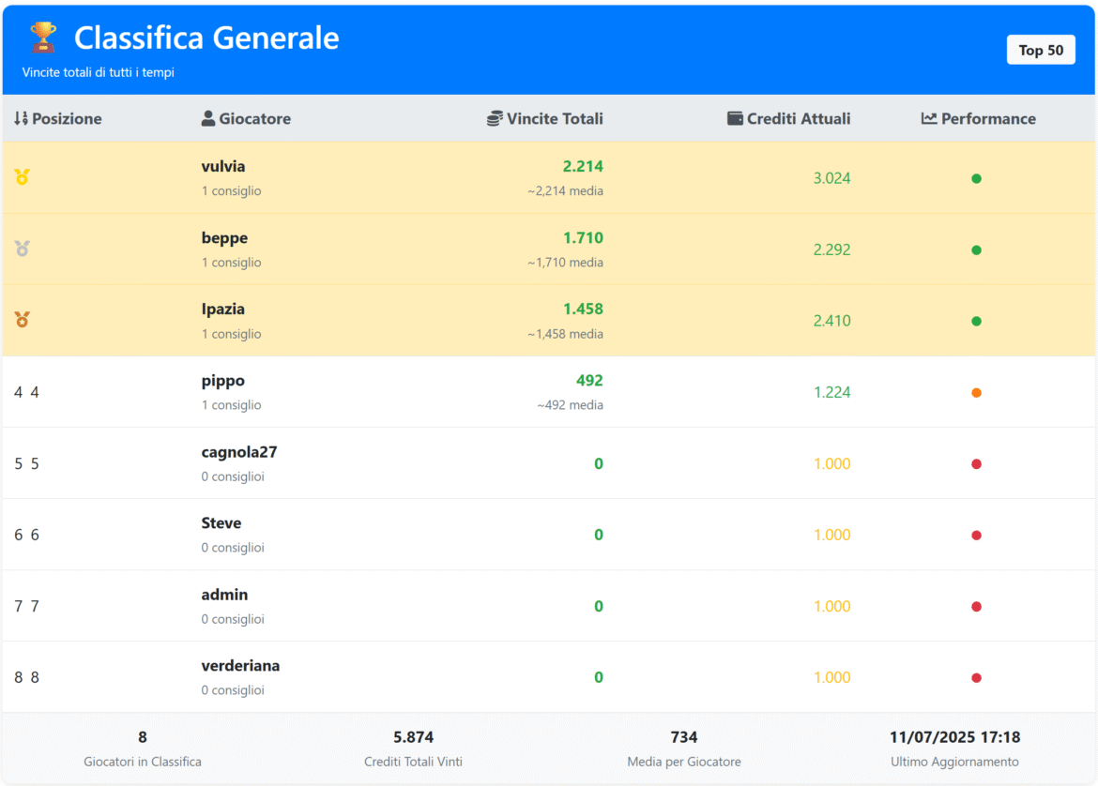Click the 5.874 Crediti Totali Vinti stat
Image resolution: width=1098 pixels, height=786 pixels.
(413, 737)
